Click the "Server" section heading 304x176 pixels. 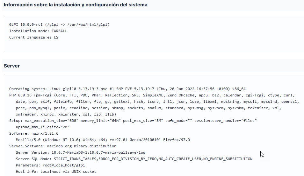12,66
